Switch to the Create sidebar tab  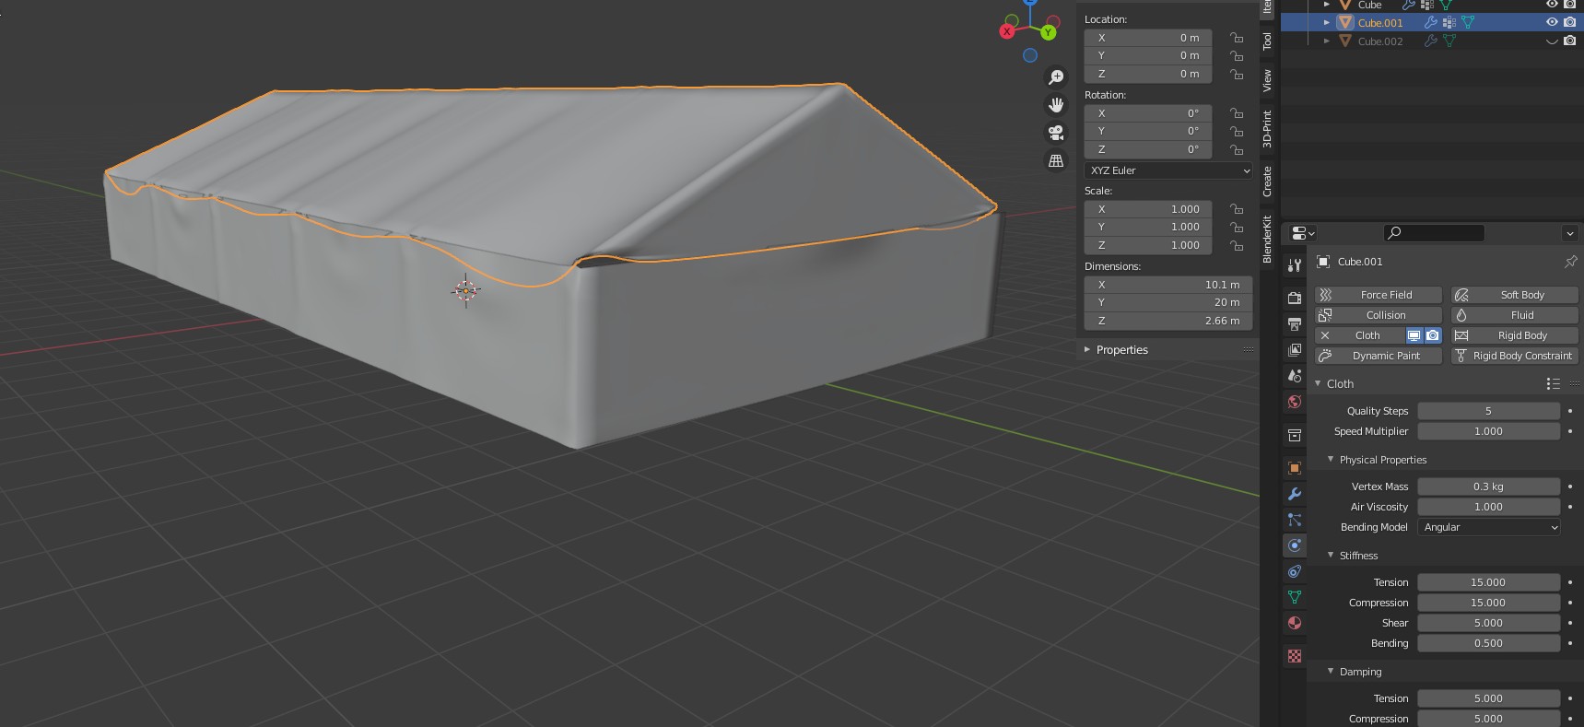[1267, 182]
